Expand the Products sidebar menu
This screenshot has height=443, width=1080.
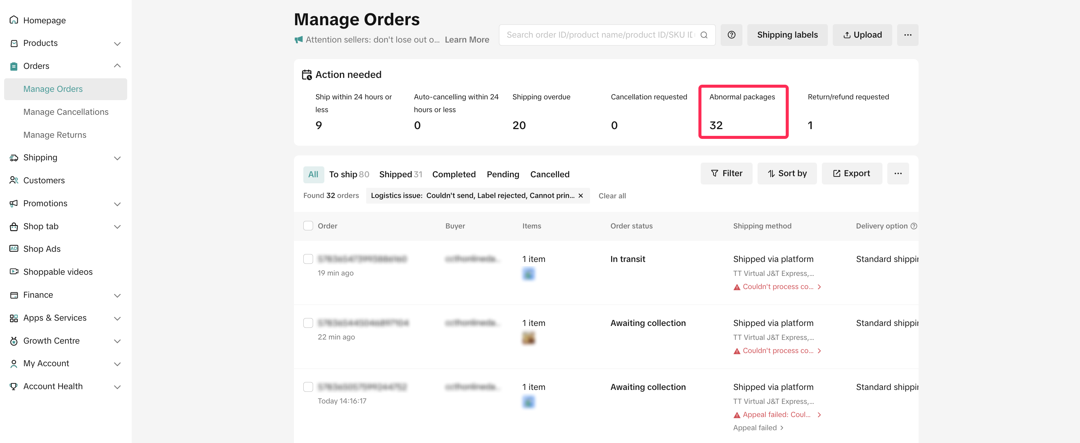[117, 43]
